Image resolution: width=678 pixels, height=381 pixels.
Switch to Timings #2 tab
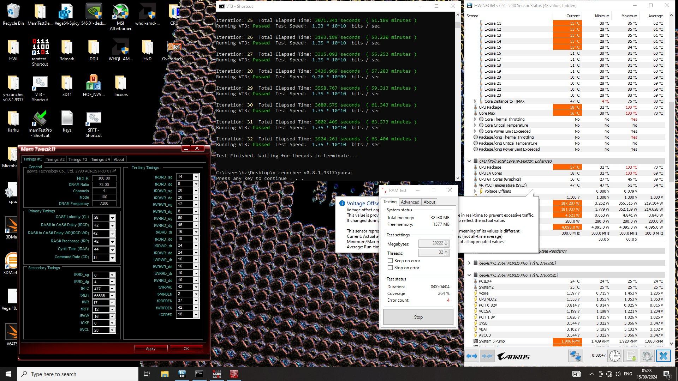click(x=55, y=159)
